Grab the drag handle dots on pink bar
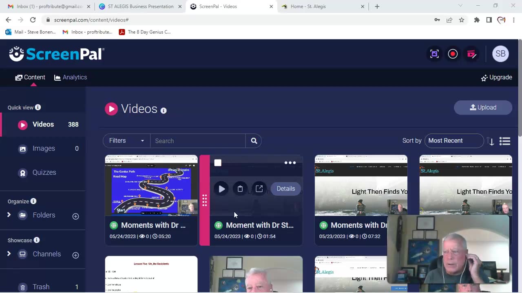The image size is (522, 293). [204, 200]
